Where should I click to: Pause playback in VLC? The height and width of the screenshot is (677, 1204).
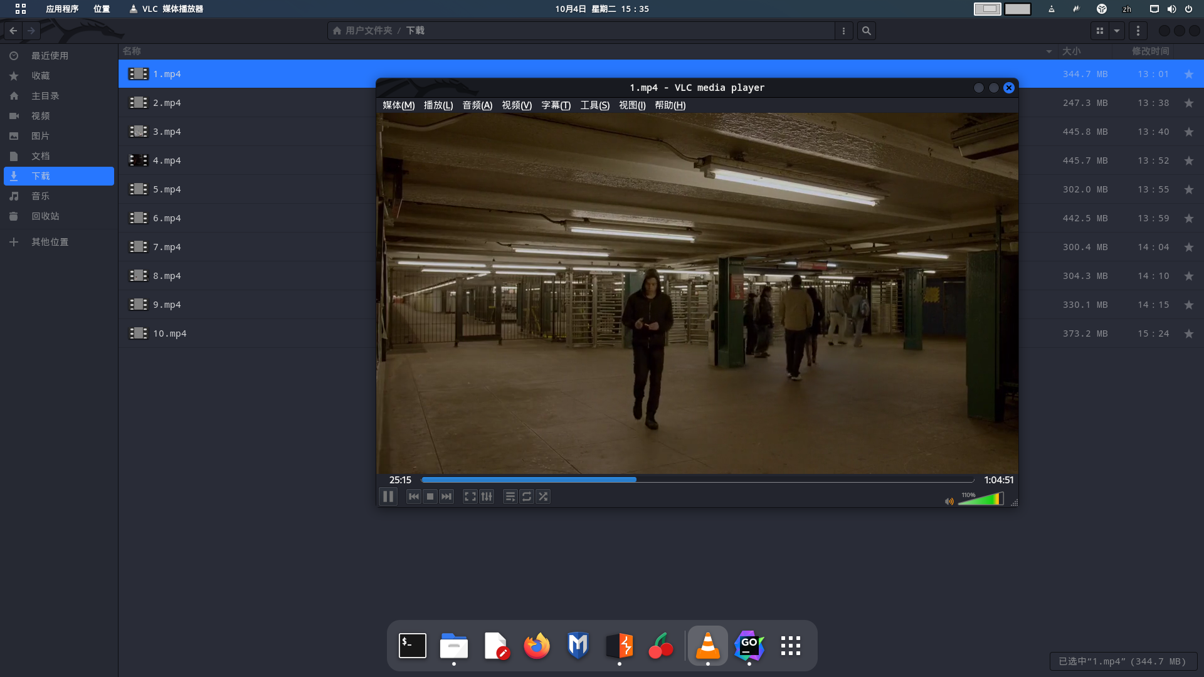pyautogui.click(x=388, y=496)
